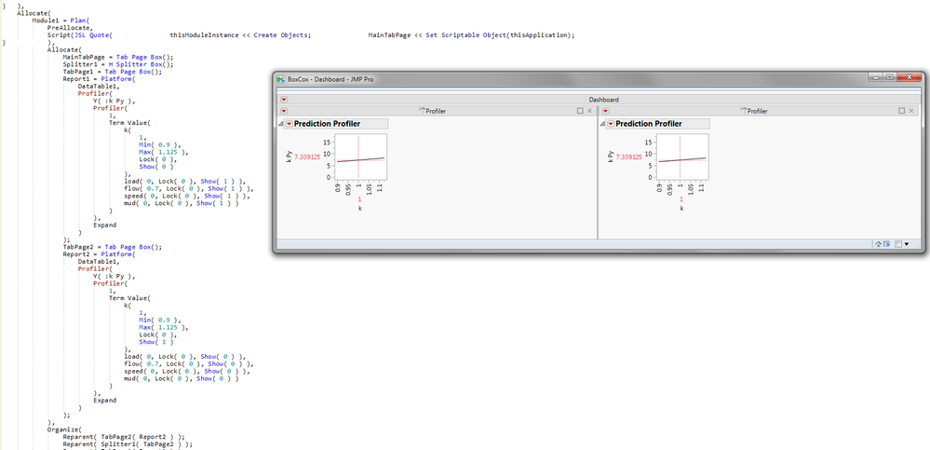Click the right Prediction Profiler heading
This screenshot has height=450, width=930.
pyautogui.click(x=649, y=124)
